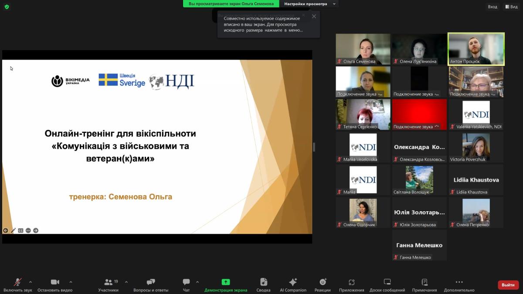Stop video with Остановить видео

click(x=55, y=282)
